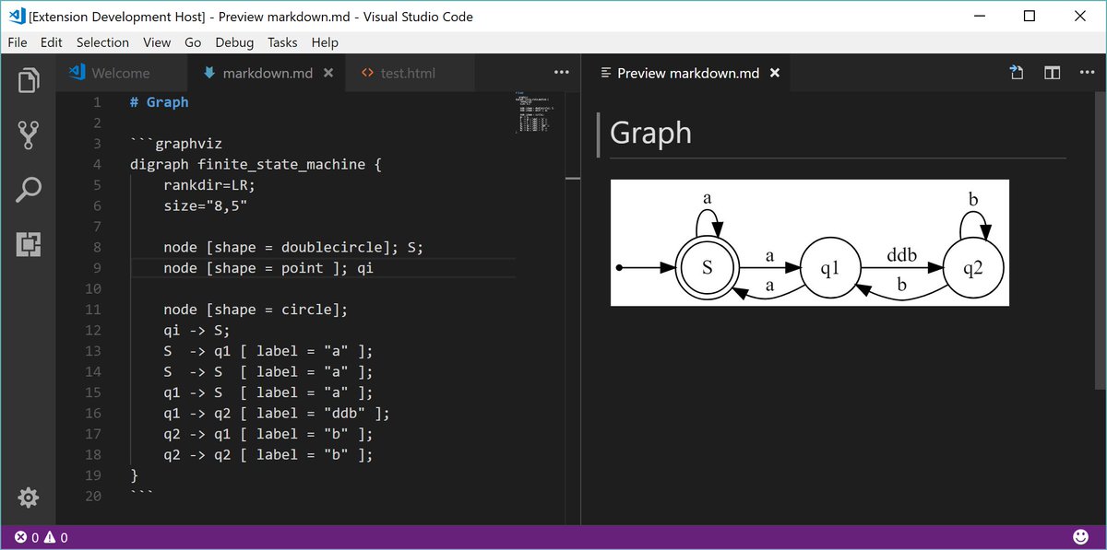Viewport: 1107px width, 550px height.
Task: Open the preview group's more actions menu
Action: (x=1088, y=73)
